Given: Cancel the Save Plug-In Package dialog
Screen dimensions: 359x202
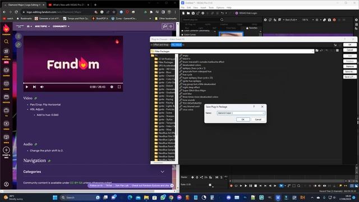Looking at the screenshot, I should pyautogui.click(x=258, y=120).
